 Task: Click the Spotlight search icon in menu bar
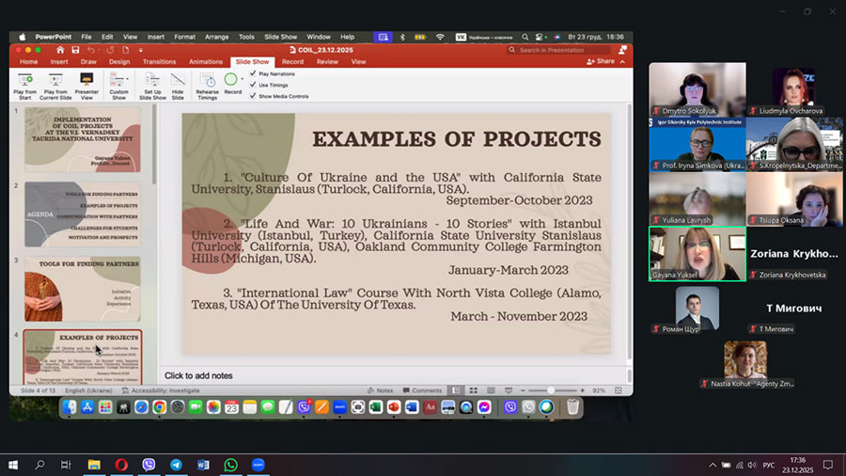point(525,37)
